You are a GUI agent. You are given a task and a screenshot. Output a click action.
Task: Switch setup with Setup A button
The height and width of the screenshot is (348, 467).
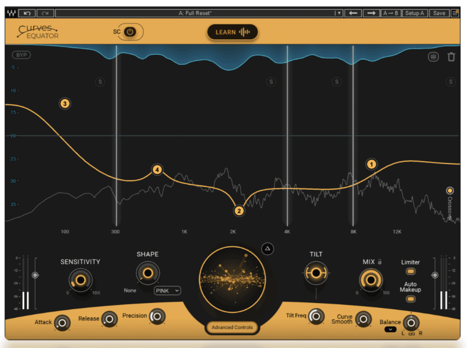click(x=415, y=13)
